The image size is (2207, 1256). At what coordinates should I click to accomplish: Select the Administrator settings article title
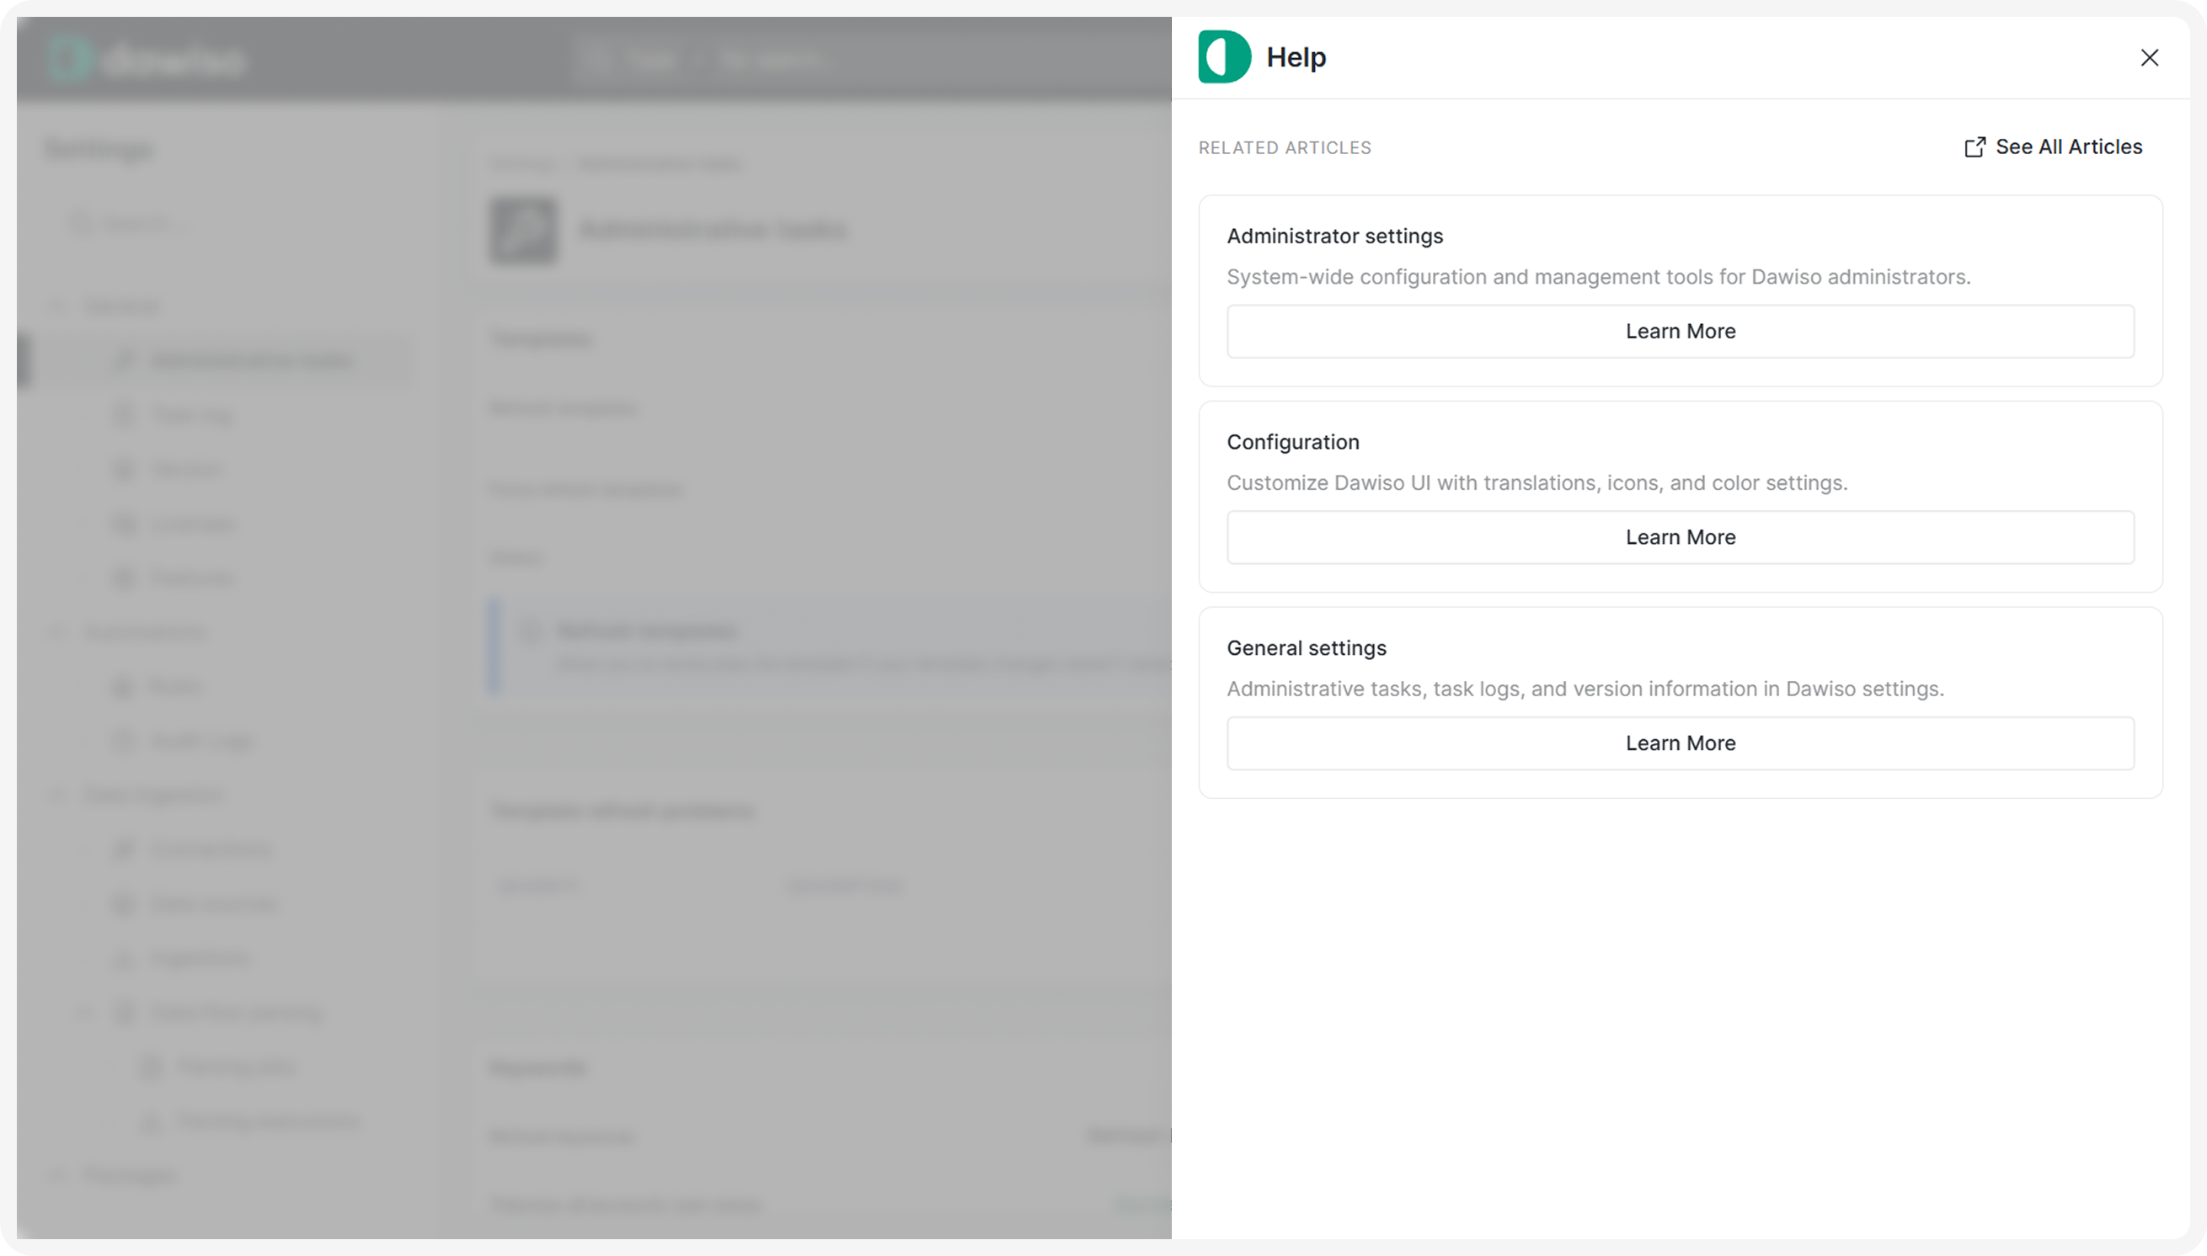coord(1334,237)
